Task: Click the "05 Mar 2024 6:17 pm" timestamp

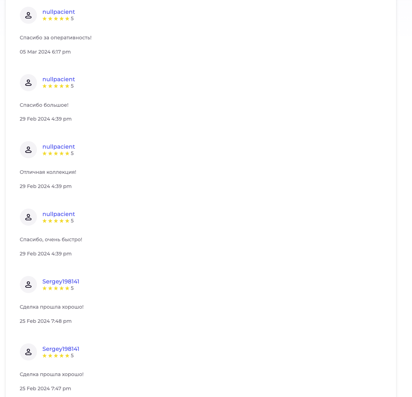Action: coord(45,52)
